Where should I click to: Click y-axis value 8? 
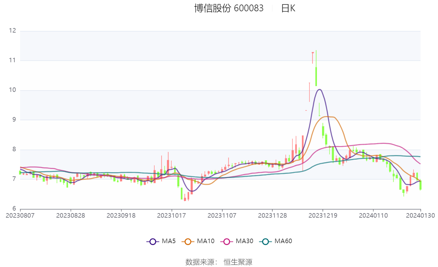[14, 149]
